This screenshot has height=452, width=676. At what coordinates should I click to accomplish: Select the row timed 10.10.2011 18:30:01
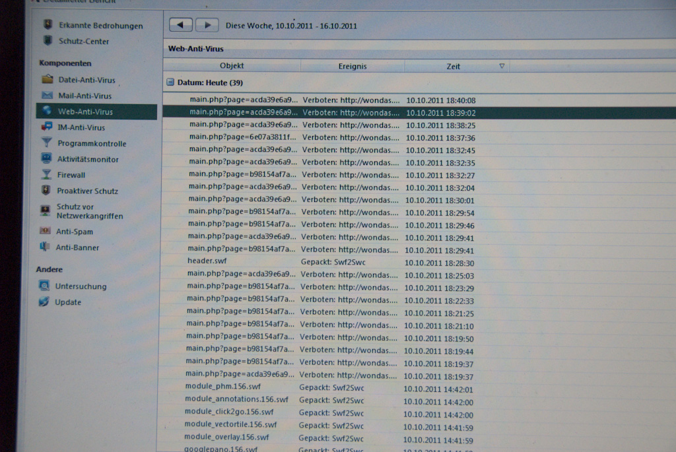click(419, 200)
